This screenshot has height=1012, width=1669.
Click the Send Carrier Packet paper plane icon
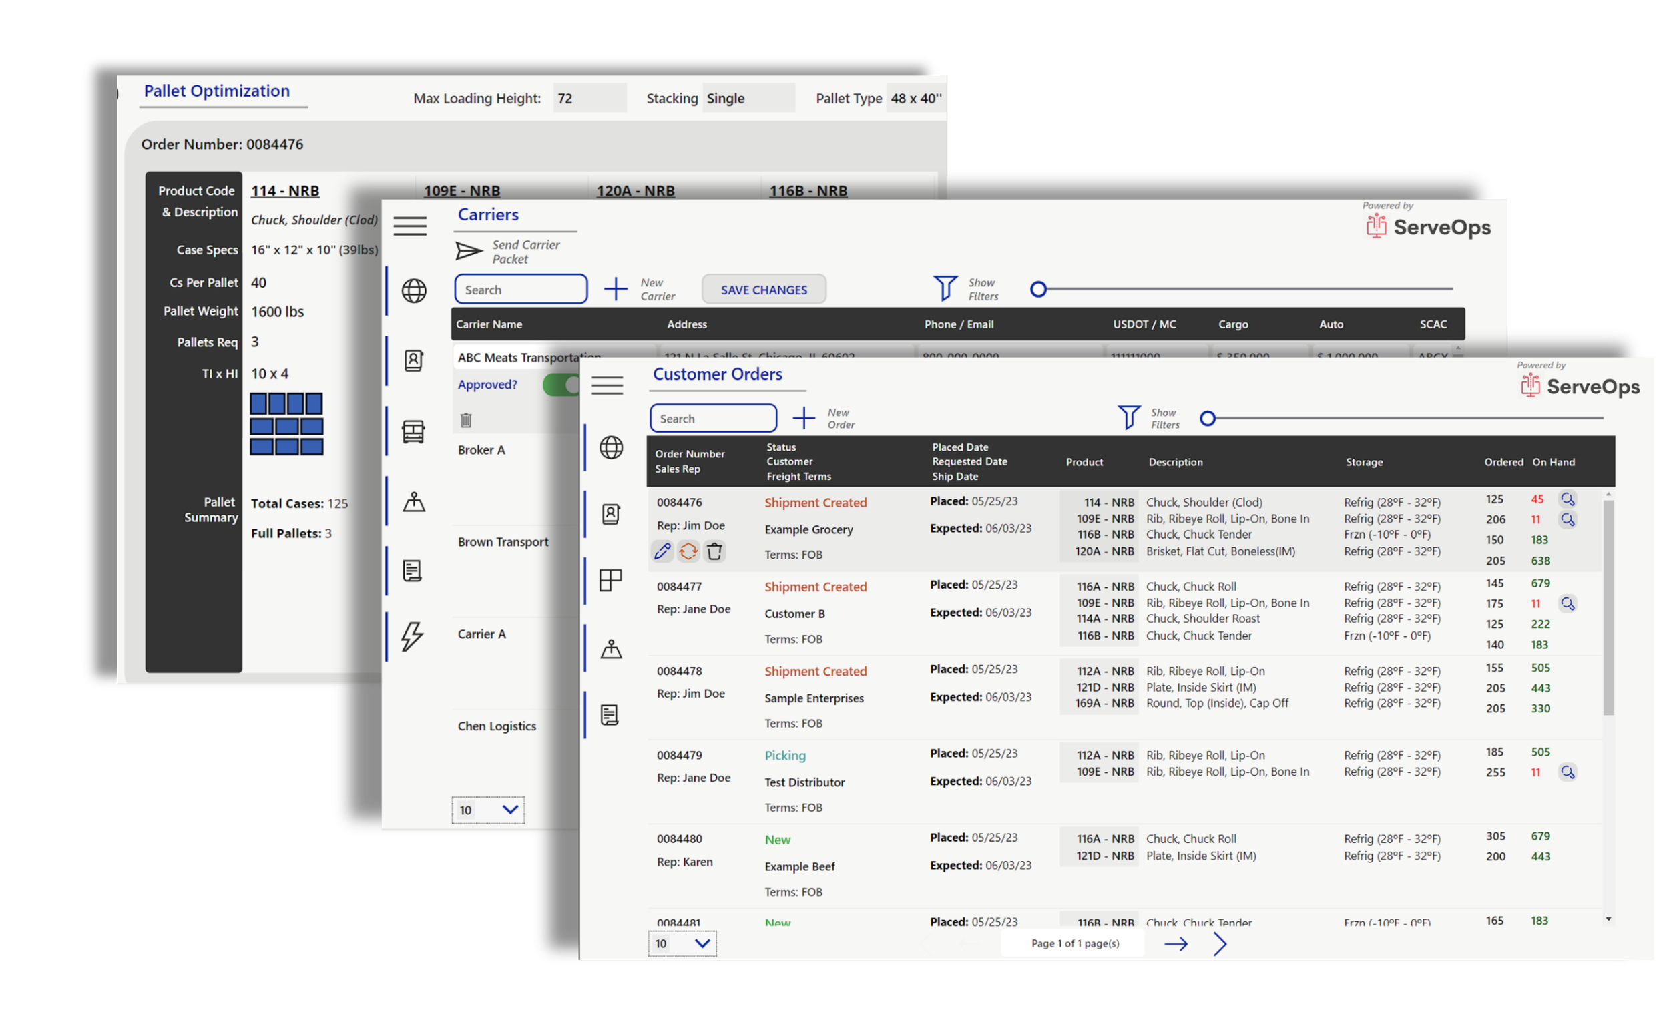(468, 251)
